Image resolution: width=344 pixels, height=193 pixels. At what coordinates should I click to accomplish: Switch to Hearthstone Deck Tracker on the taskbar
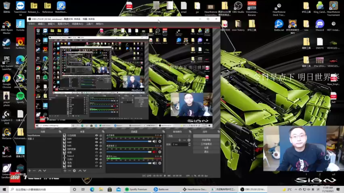pyautogui.click(x=195, y=189)
